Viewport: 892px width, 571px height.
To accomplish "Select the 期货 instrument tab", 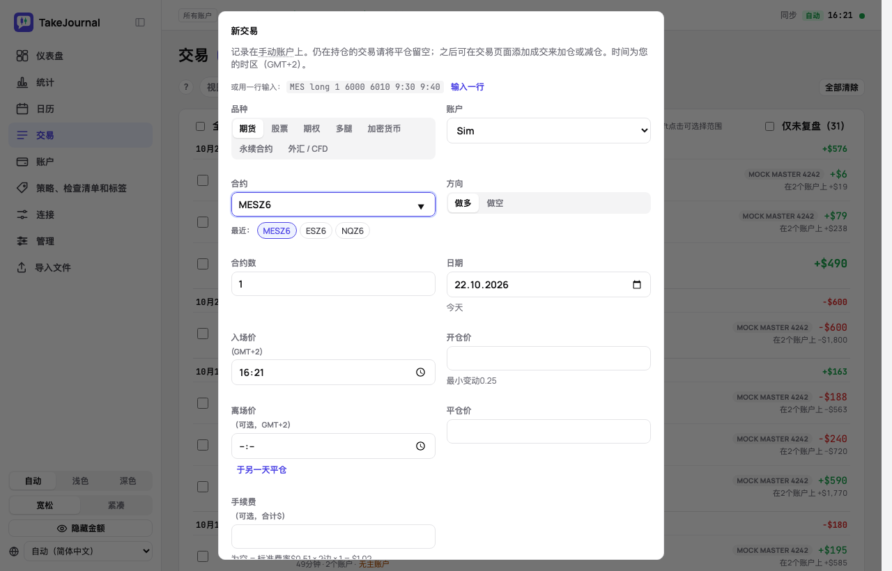I will coord(247,129).
